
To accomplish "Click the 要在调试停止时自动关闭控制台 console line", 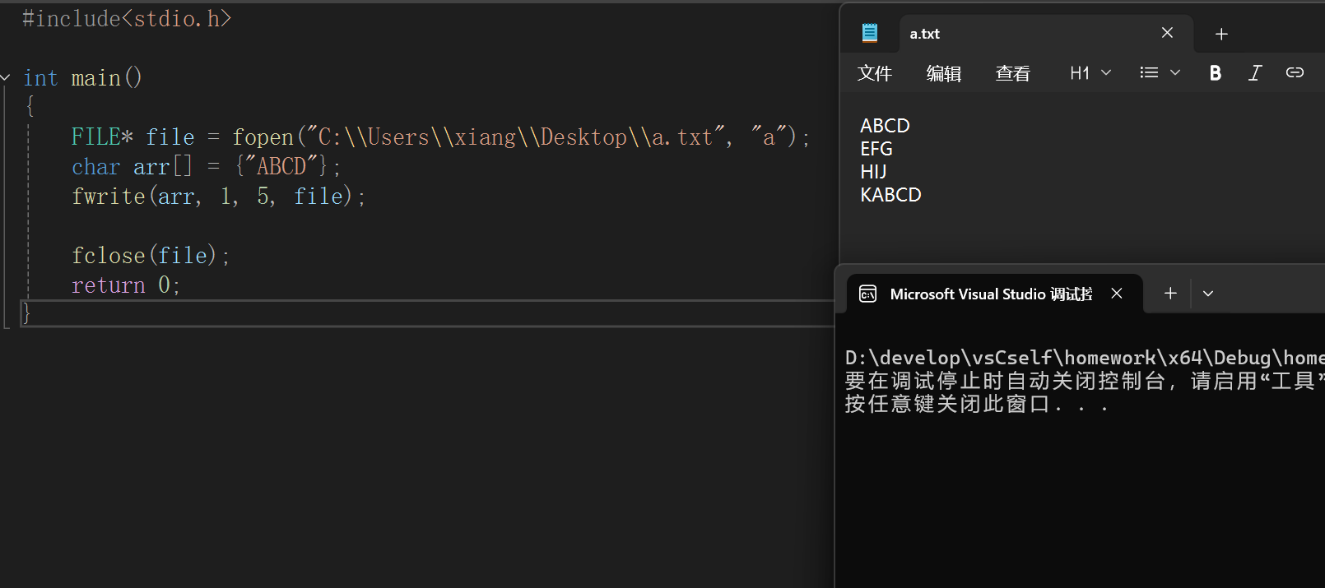I will point(1085,381).
